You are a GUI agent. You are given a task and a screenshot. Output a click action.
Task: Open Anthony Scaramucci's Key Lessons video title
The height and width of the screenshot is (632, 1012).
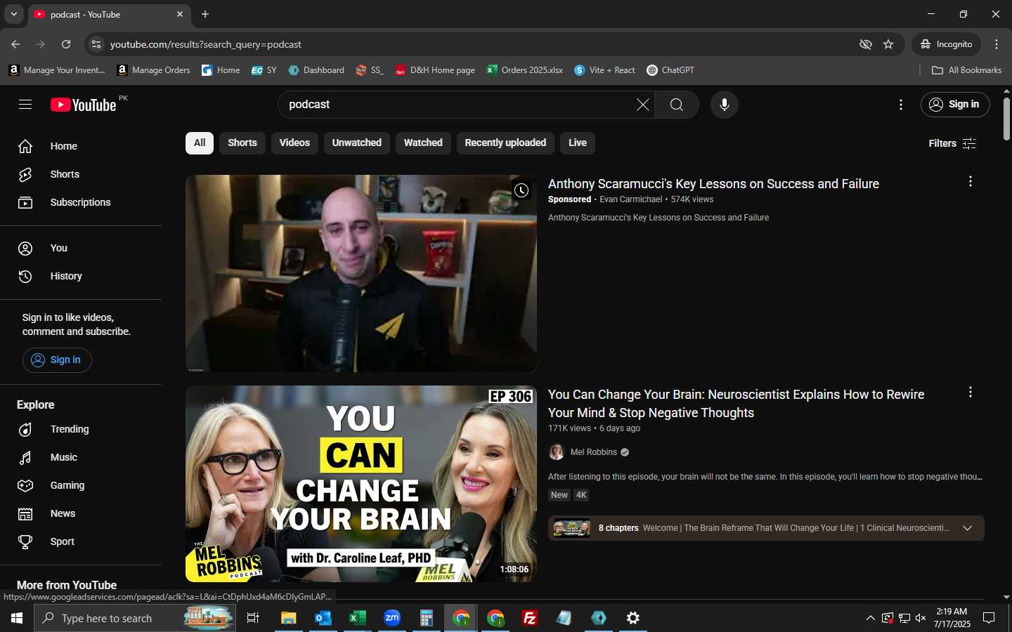click(713, 184)
